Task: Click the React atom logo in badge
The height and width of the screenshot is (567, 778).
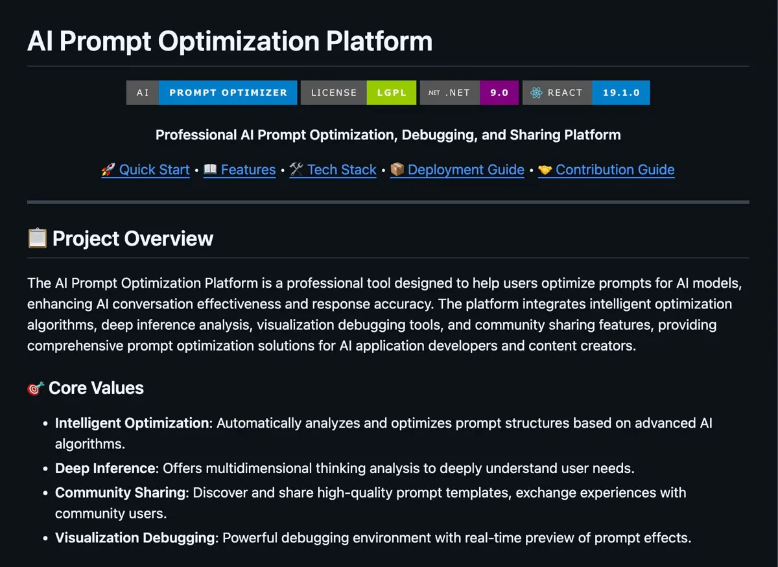Action: click(x=536, y=93)
